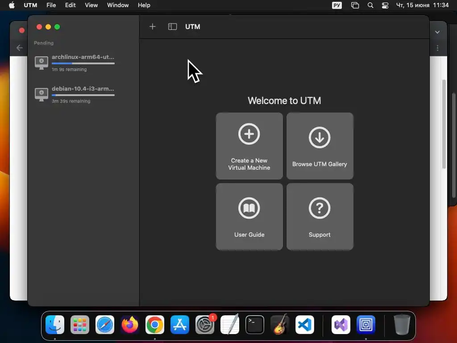Open Launchpad from the Dock
The width and height of the screenshot is (457, 343).
coord(80,325)
